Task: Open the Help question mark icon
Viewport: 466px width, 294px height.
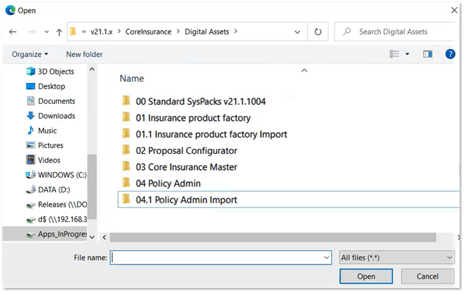Action: pos(450,54)
